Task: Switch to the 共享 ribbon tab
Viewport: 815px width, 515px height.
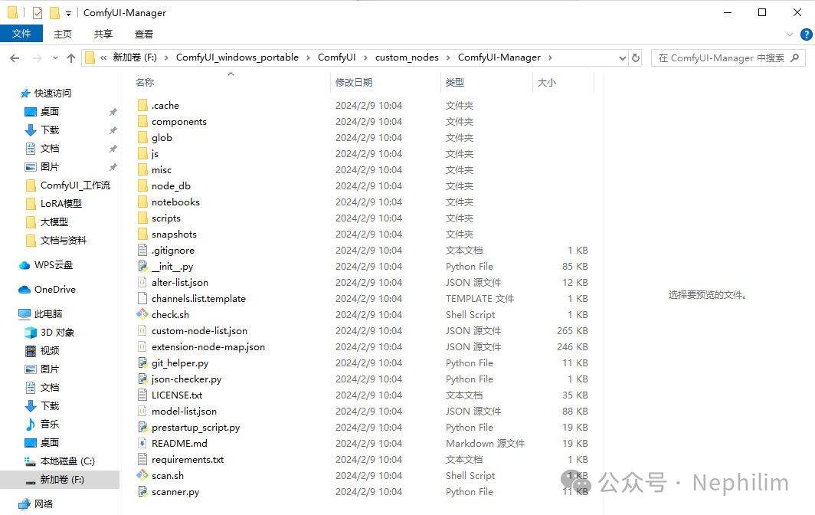Action: coord(103,34)
